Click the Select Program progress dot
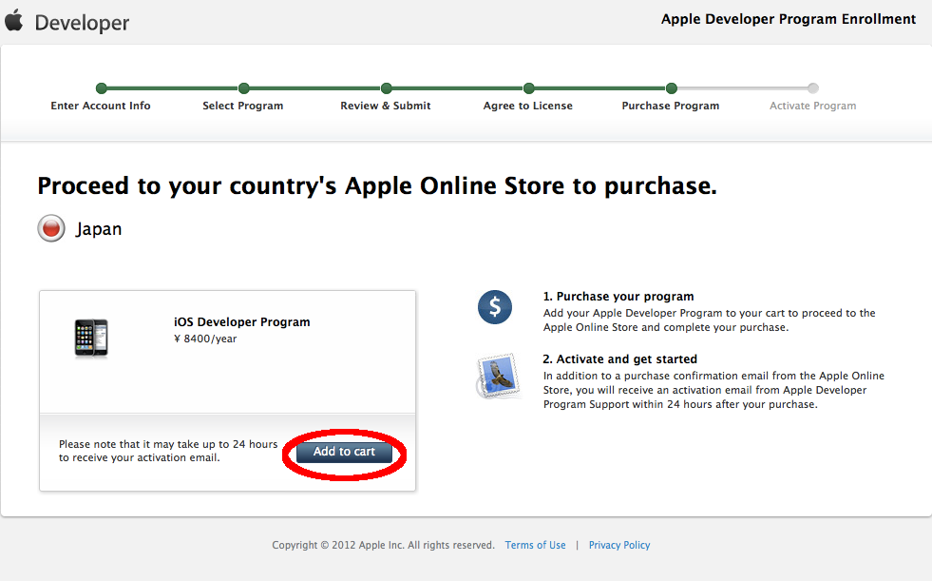This screenshot has width=932, height=581. pyautogui.click(x=244, y=88)
